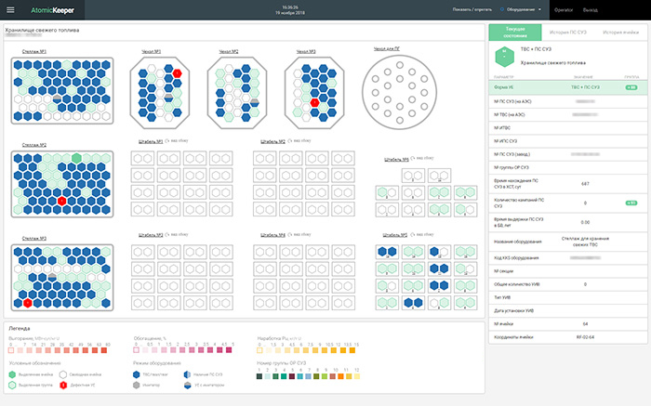Click the red defective cell in Стеллаж №3
The width and height of the screenshot is (651, 406).
pyautogui.click(x=28, y=303)
